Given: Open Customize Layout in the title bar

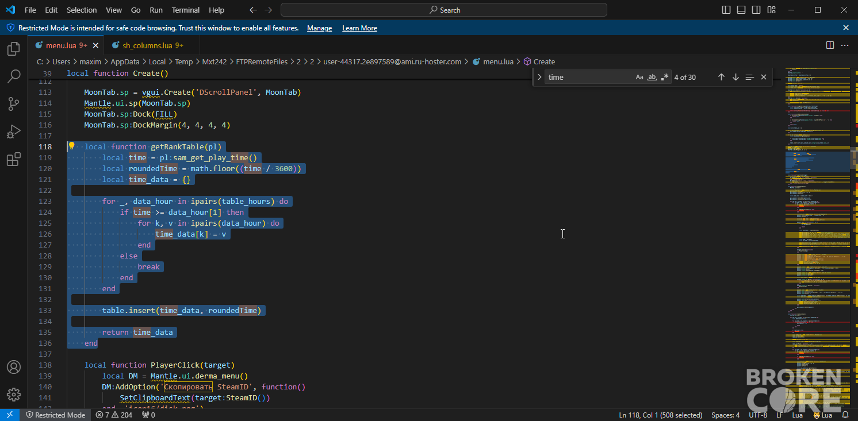Looking at the screenshot, I should (771, 10).
